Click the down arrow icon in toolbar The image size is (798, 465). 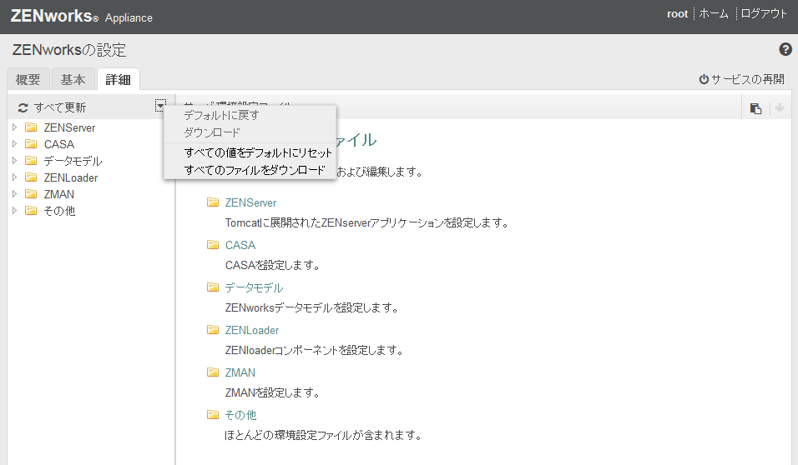click(x=780, y=107)
